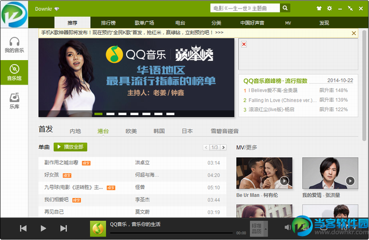Close the yellow notification banner
This screenshot has width=369, height=240.
tap(354, 33)
